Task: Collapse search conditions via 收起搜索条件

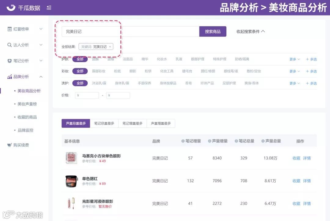Action: [251, 31]
